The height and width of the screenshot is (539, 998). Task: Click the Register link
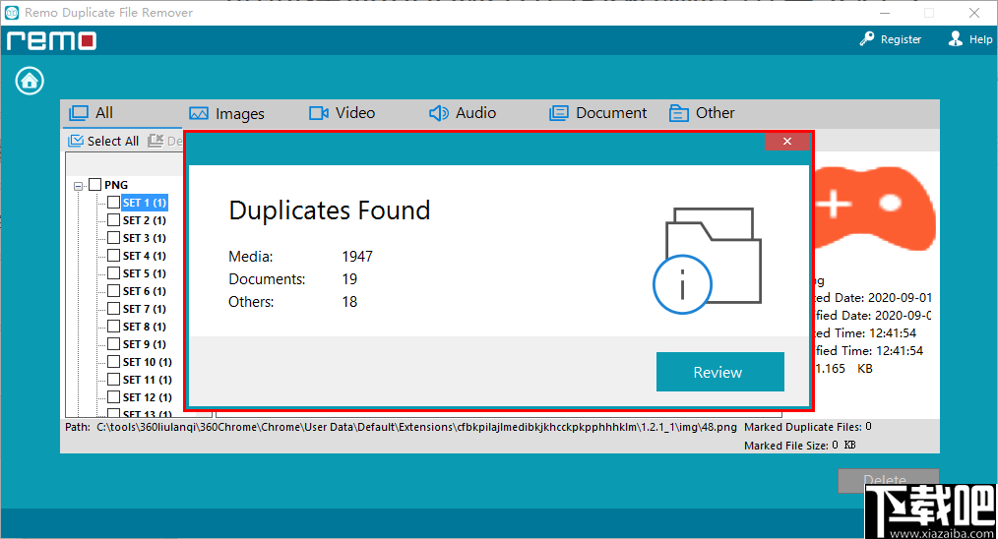pos(901,39)
